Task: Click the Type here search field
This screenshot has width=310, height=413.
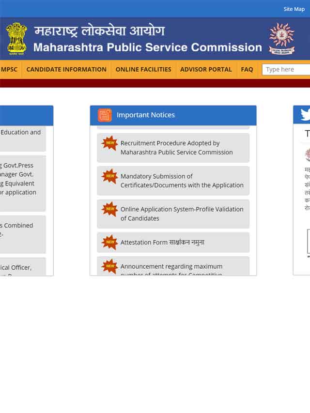Action: click(x=286, y=70)
